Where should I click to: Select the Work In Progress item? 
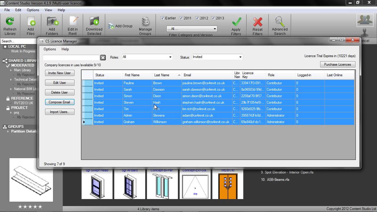(x=23, y=51)
